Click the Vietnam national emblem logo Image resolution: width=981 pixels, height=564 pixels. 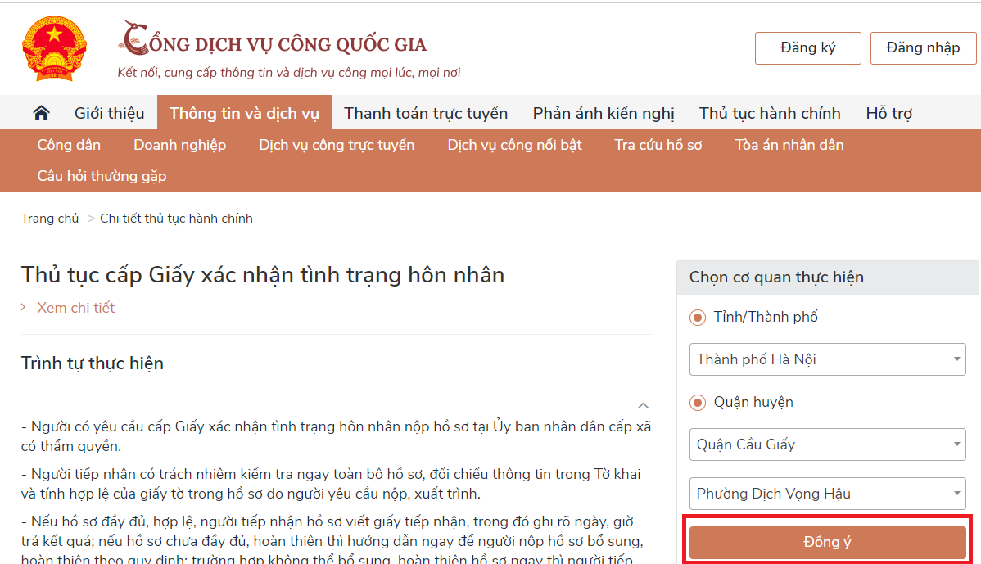coord(54,48)
